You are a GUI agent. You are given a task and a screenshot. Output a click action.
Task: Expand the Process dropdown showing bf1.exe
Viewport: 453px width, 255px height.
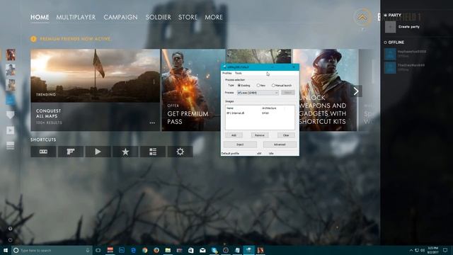click(258, 93)
